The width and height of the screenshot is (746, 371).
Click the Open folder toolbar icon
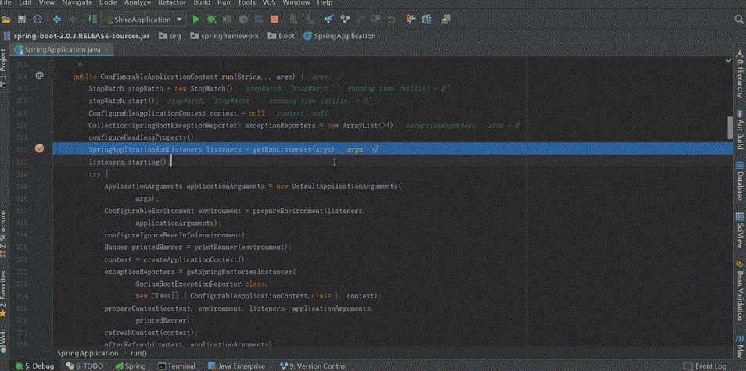click(6, 20)
